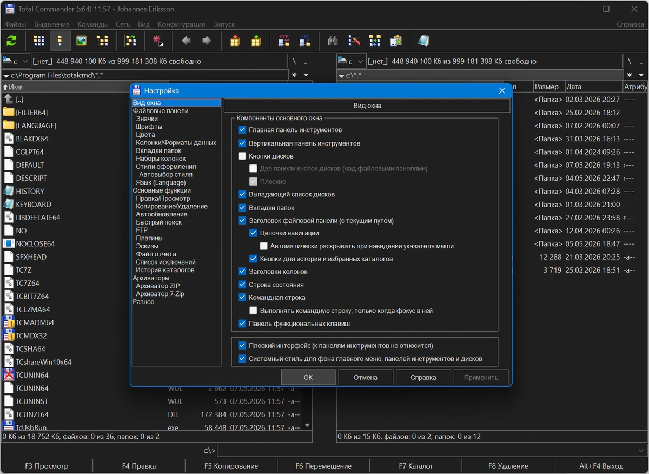Open the 'Команды' menu
Screen dimensions: 649x474
pos(92,24)
